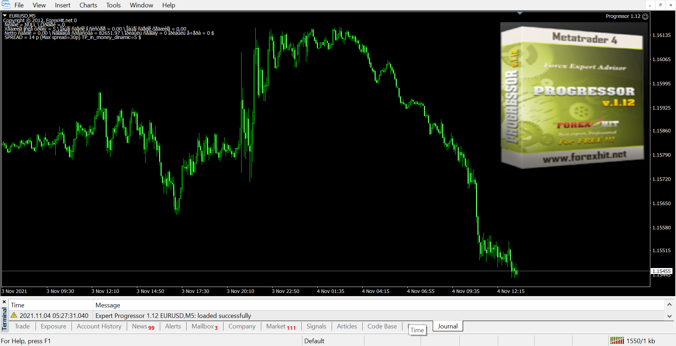Click the current price label 1.15455

pyautogui.click(x=661, y=271)
